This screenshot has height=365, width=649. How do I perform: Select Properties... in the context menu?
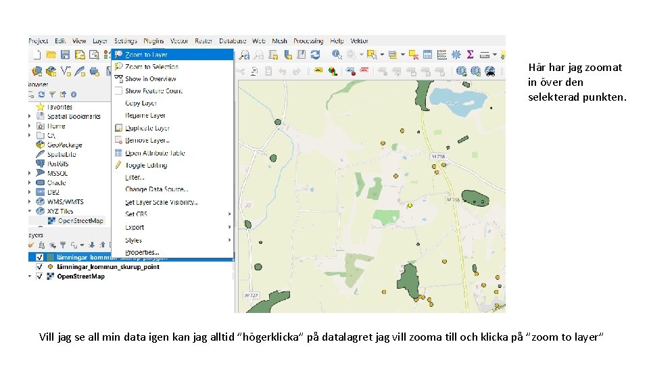pyautogui.click(x=142, y=252)
